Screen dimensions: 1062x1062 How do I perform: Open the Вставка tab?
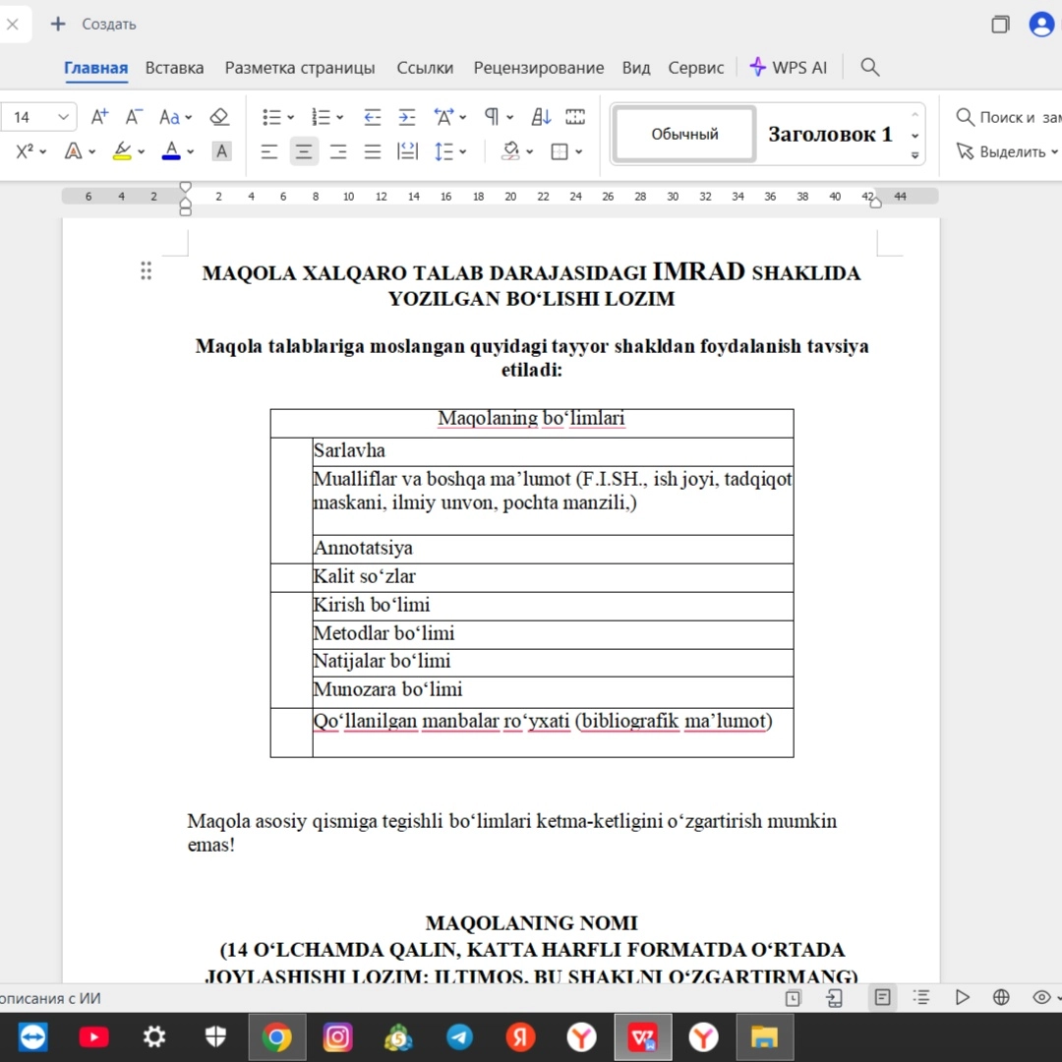click(x=174, y=68)
